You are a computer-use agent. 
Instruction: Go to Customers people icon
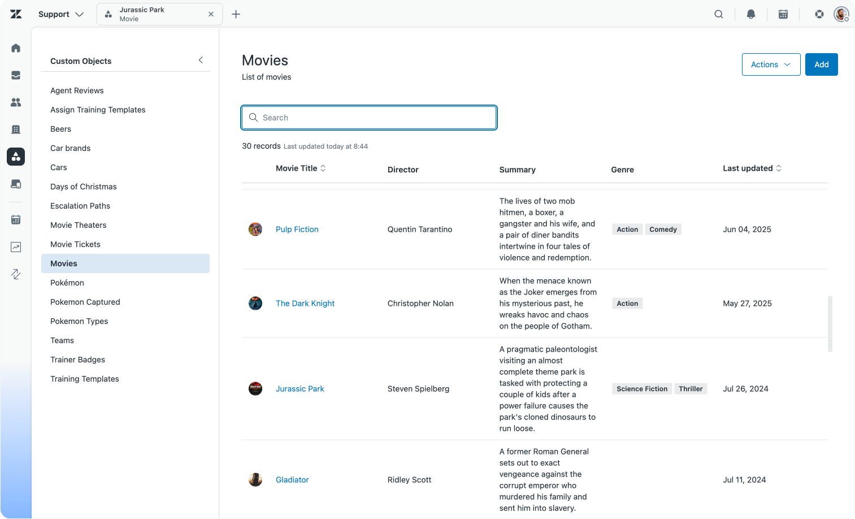click(x=16, y=102)
